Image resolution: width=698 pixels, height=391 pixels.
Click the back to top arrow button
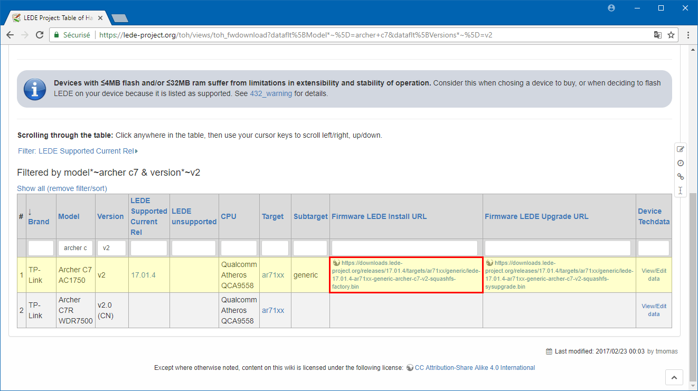tap(674, 377)
